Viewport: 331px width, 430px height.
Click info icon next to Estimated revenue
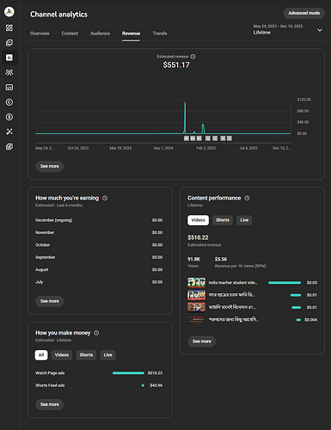[193, 57]
